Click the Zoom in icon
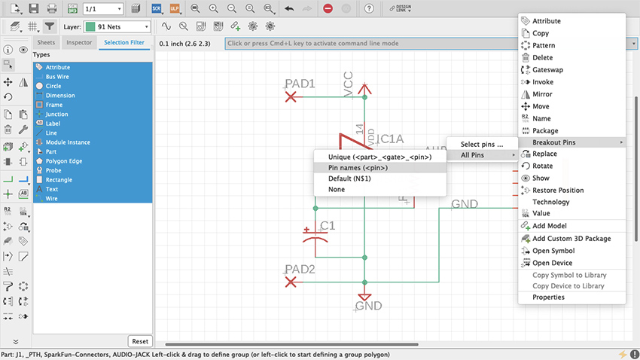Screen dimensions: 640x360 click(214, 8)
